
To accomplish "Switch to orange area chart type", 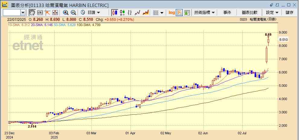I will click(x=146, y=13).
